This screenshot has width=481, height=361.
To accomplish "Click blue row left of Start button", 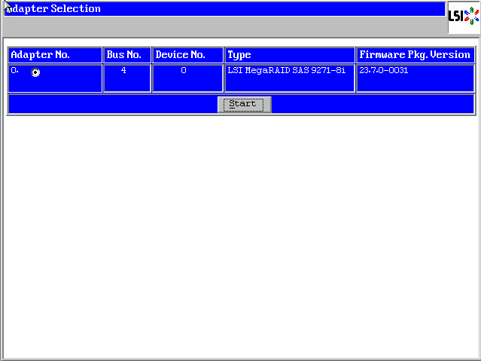I will (113, 104).
